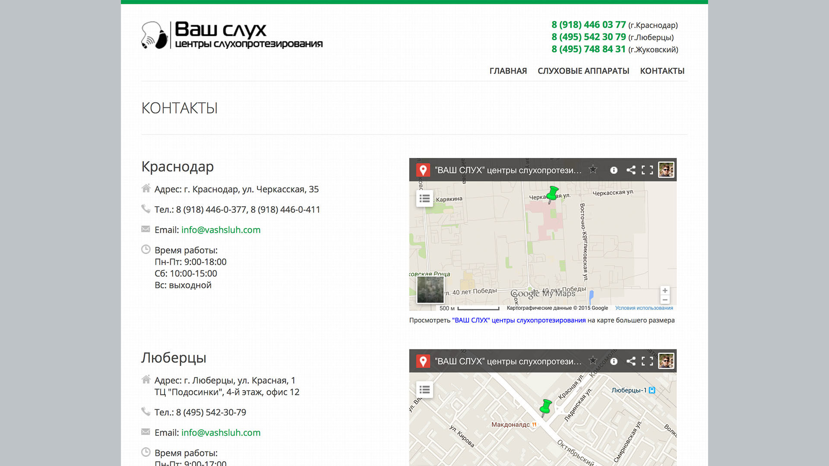
Task: Expand Krasnodar map to fullscreen
Action: (x=647, y=170)
